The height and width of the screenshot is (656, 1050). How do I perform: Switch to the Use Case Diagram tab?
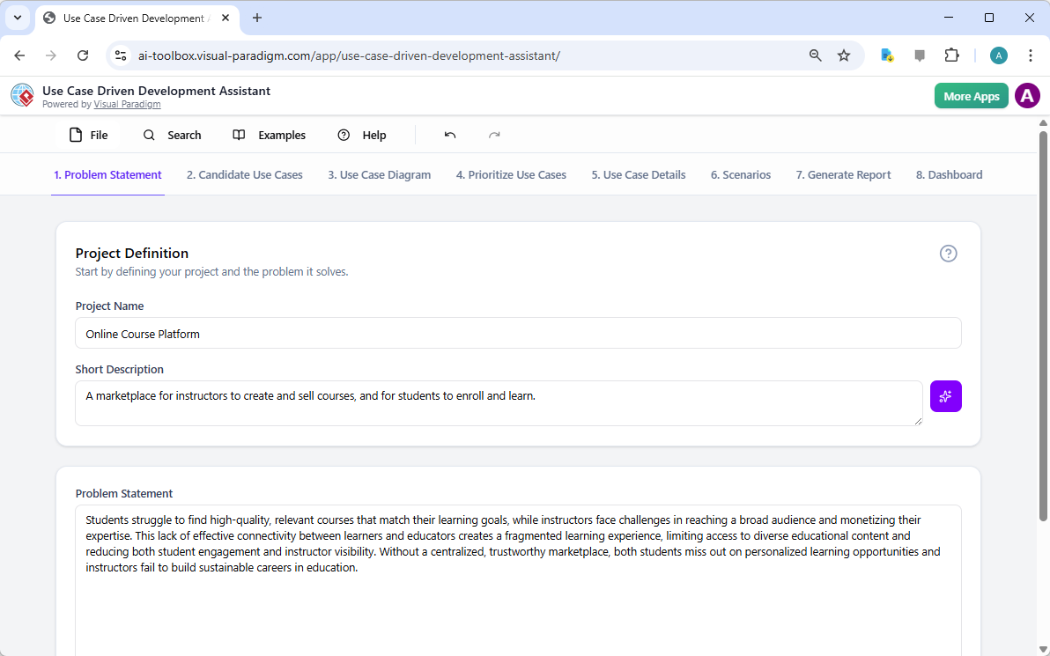pyautogui.click(x=379, y=174)
